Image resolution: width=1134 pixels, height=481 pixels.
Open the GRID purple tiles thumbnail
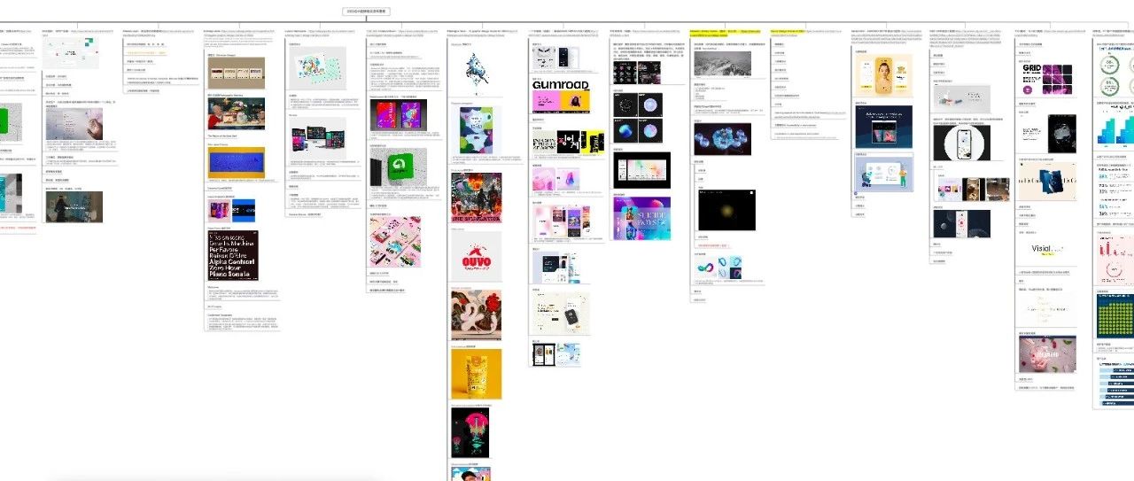click(1046, 78)
